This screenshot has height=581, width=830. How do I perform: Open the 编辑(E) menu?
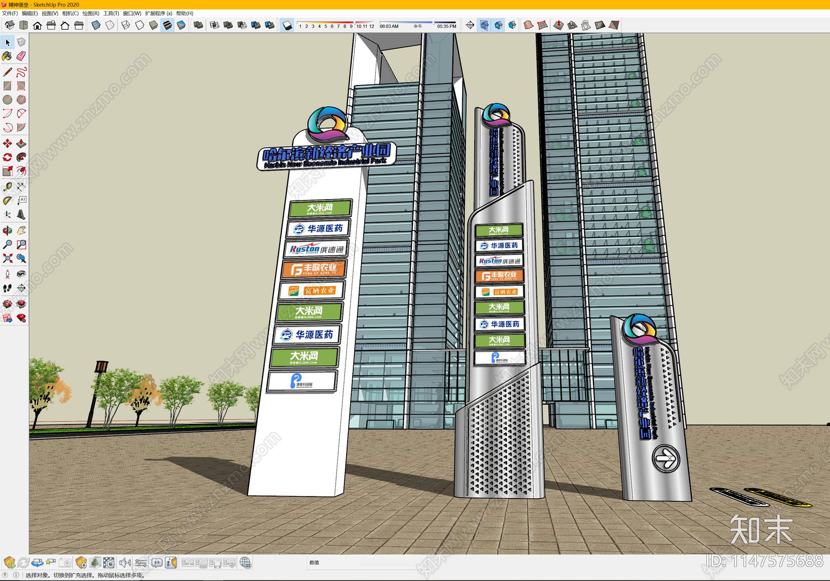[x=30, y=13]
